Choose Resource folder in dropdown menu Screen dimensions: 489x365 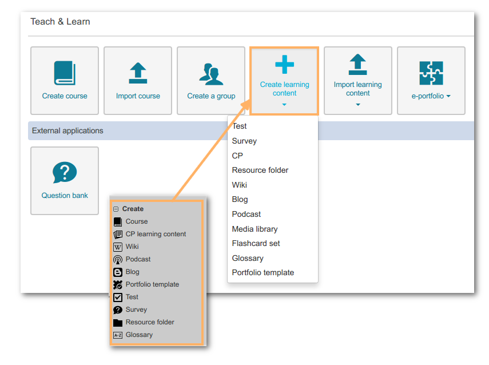coord(260,170)
